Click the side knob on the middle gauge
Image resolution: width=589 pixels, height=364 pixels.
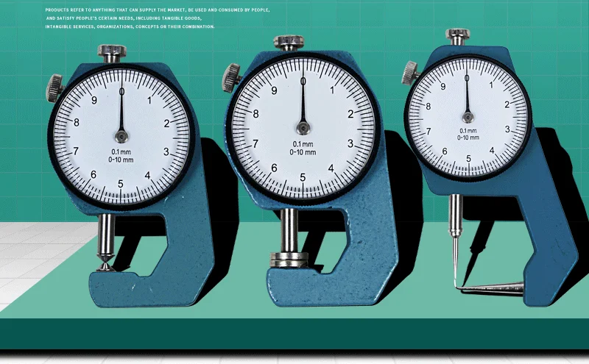pyautogui.click(x=233, y=74)
